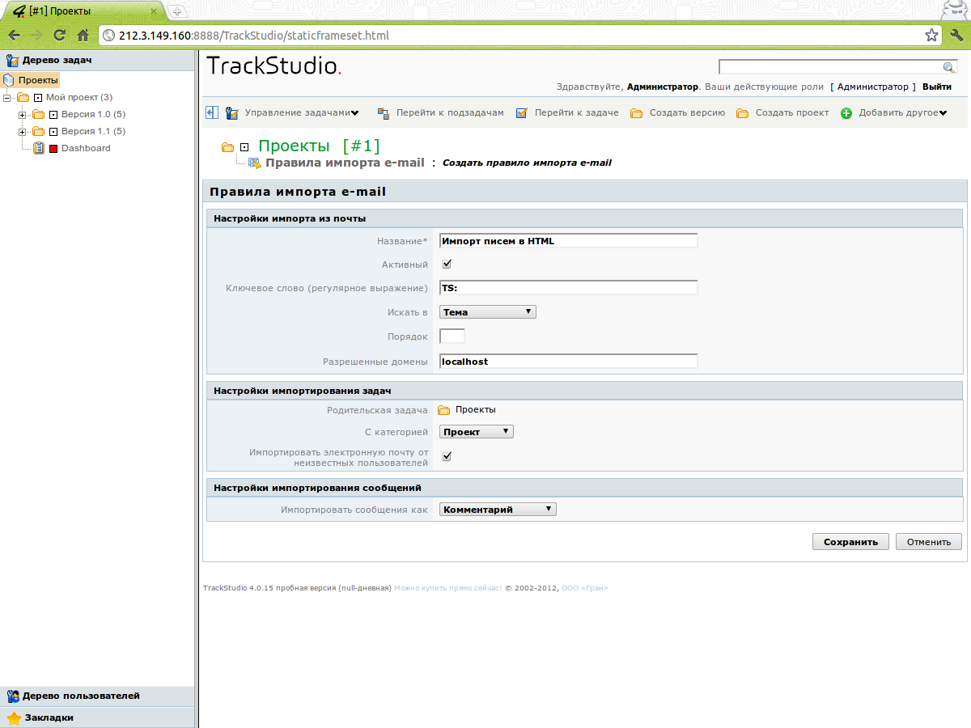971x728 pixels.
Task: Toggle import from unknown users checkbox
Action: pyautogui.click(x=447, y=456)
